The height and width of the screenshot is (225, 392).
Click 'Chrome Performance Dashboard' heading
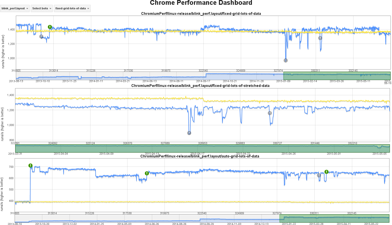click(x=201, y=3)
